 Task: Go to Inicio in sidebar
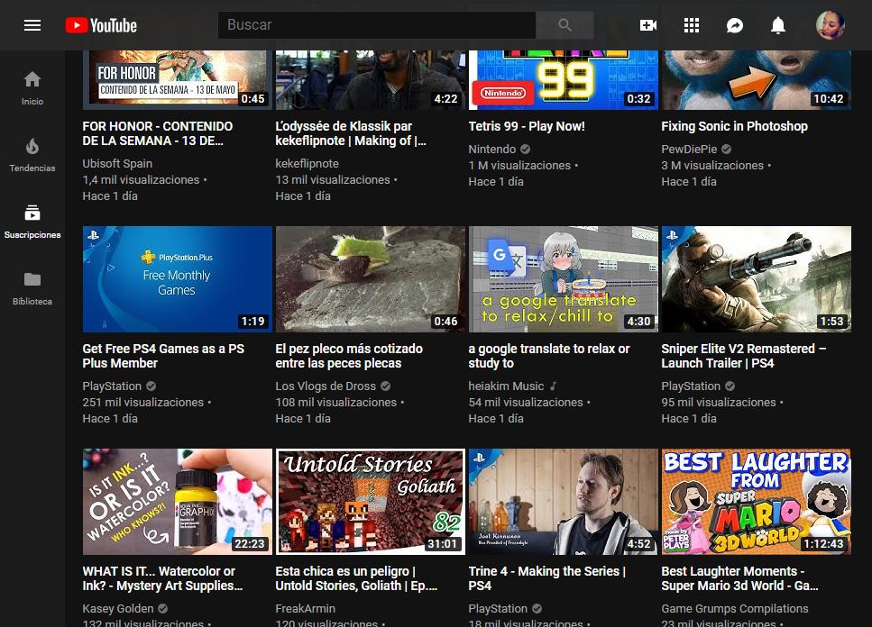point(32,87)
